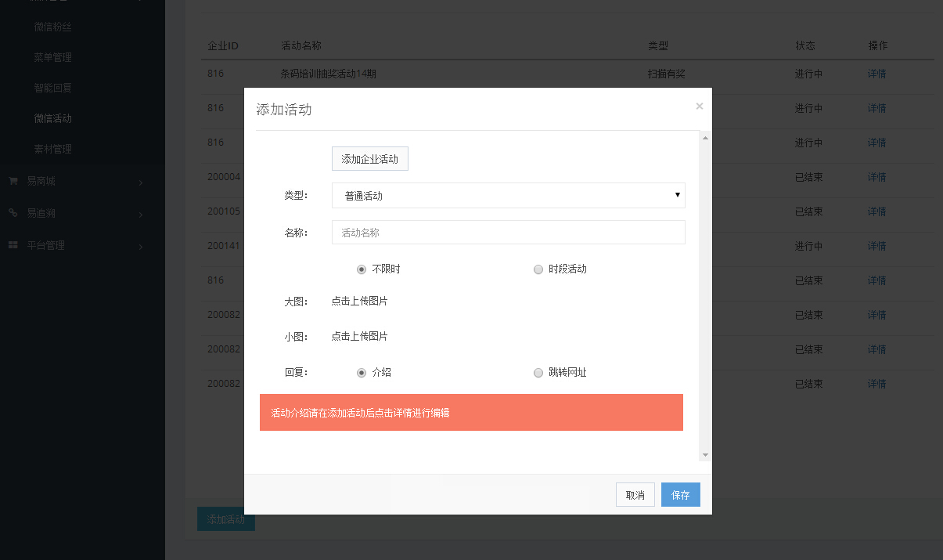Click the dialog scrollbar's up arrow
Screen dimensions: 943x560
pyautogui.click(x=705, y=139)
